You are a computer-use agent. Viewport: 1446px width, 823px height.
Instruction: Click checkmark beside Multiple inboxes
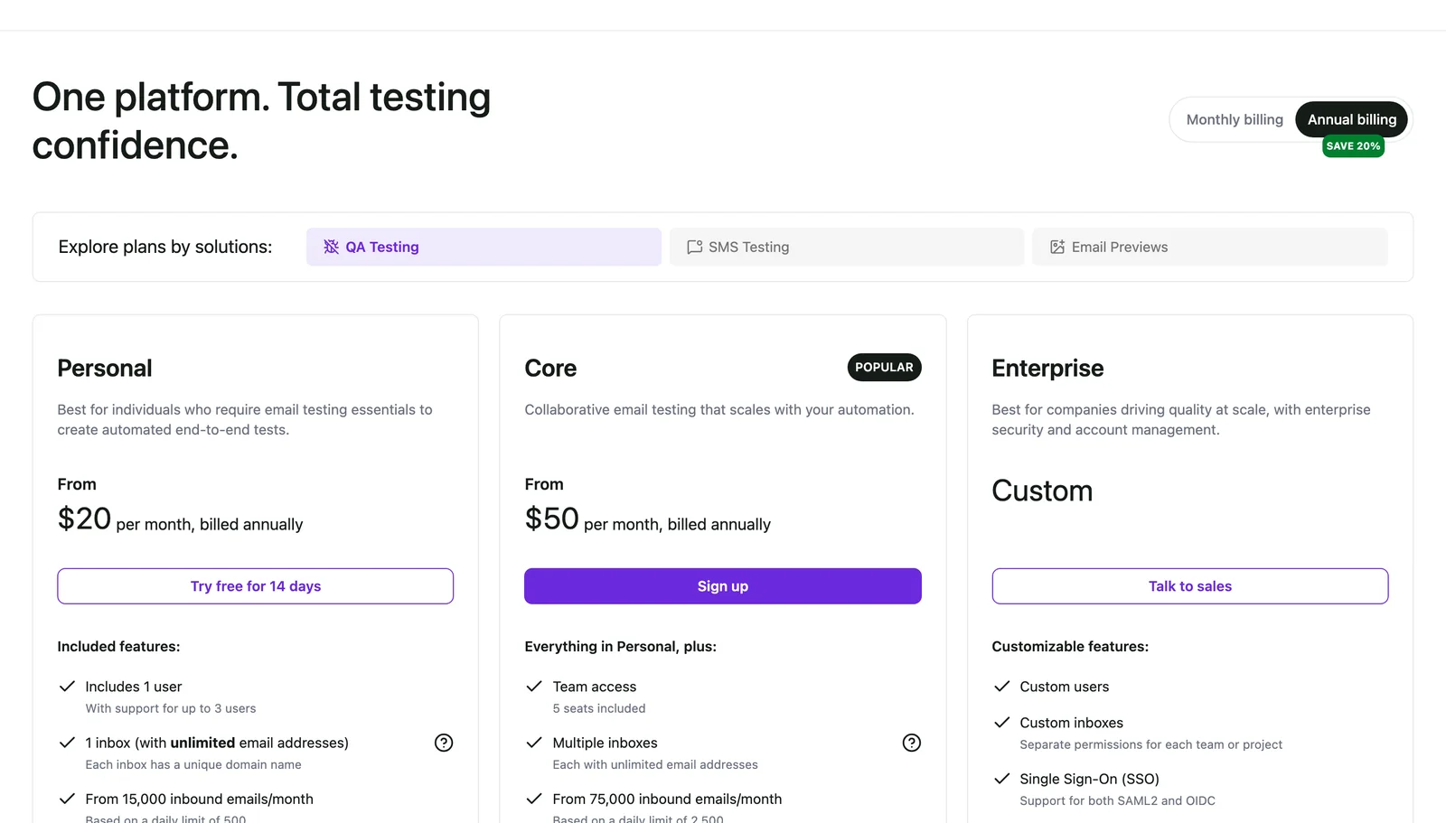[x=534, y=743]
